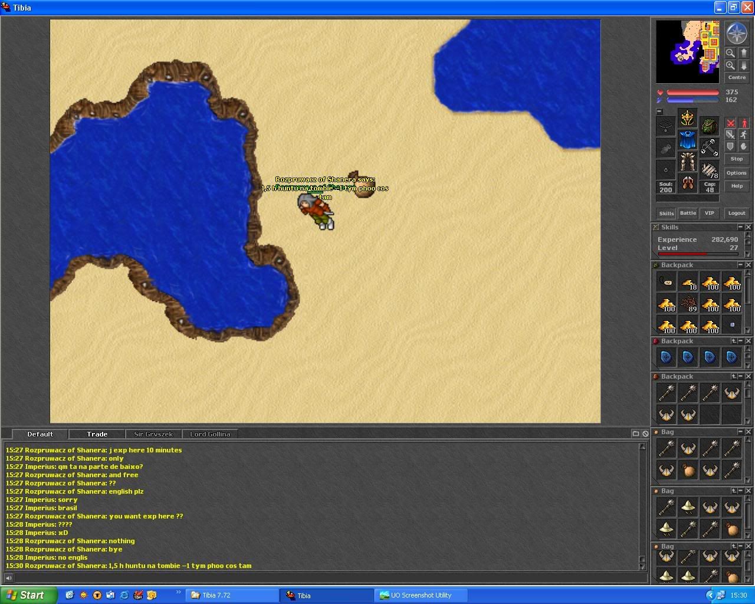Switch to the Default chat tab

pos(40,434)
